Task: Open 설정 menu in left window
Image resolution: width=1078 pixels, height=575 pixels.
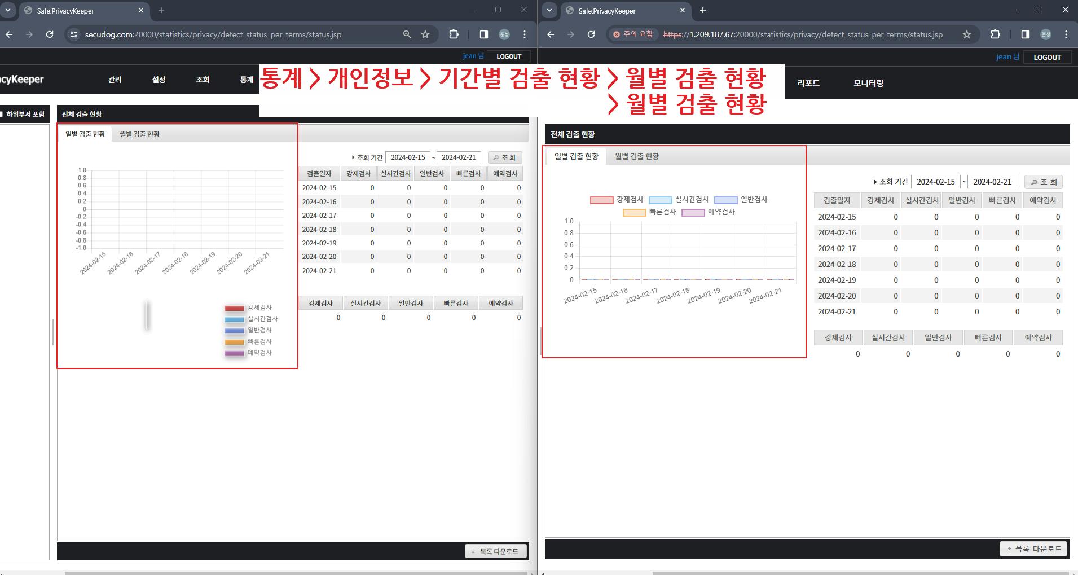Action: click(x=159, y=80)
